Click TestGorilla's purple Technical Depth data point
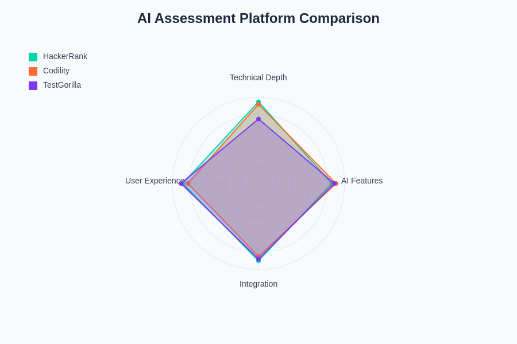Image resolution: width=517 pixels, height=344 pixels. [258, 119]
